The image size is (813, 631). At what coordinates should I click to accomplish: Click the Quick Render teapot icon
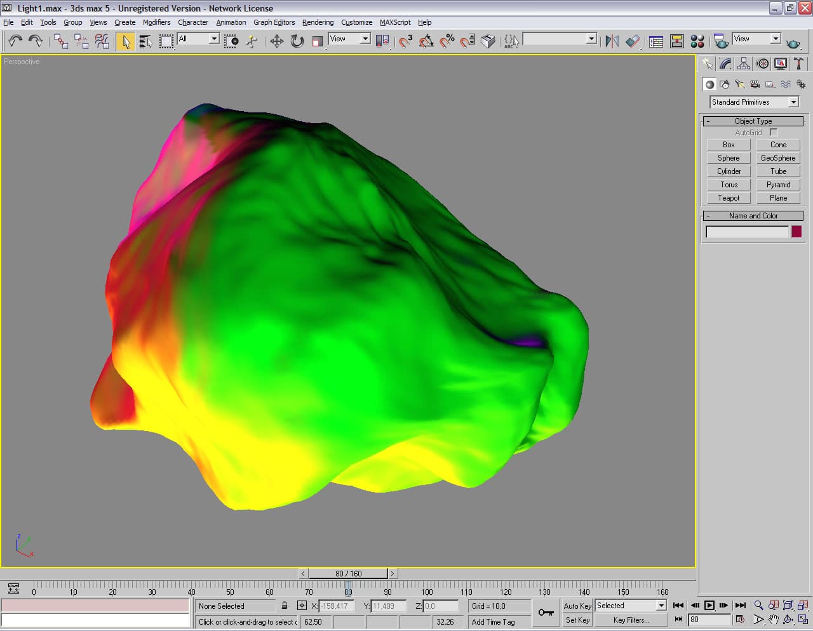pos(793,43)
